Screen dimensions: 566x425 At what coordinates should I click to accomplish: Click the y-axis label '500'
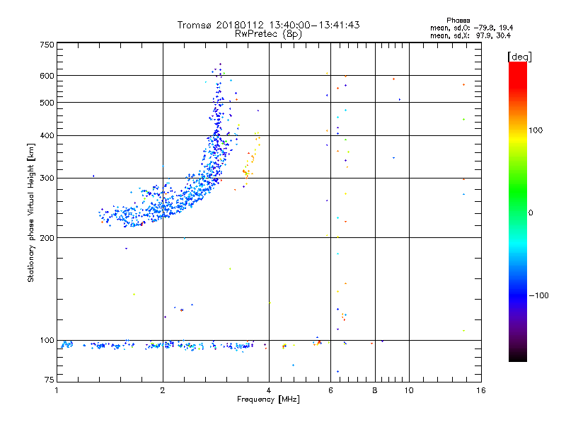tap(47, 103)
